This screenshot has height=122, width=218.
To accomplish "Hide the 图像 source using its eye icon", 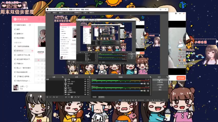I will pos(85,79).
